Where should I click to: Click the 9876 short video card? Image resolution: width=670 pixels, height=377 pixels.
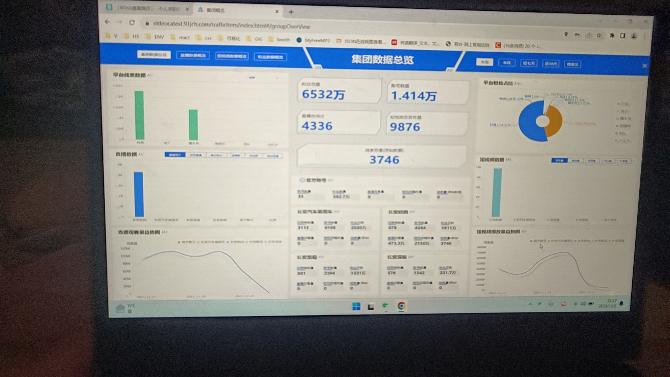click(x=427, y=124)
